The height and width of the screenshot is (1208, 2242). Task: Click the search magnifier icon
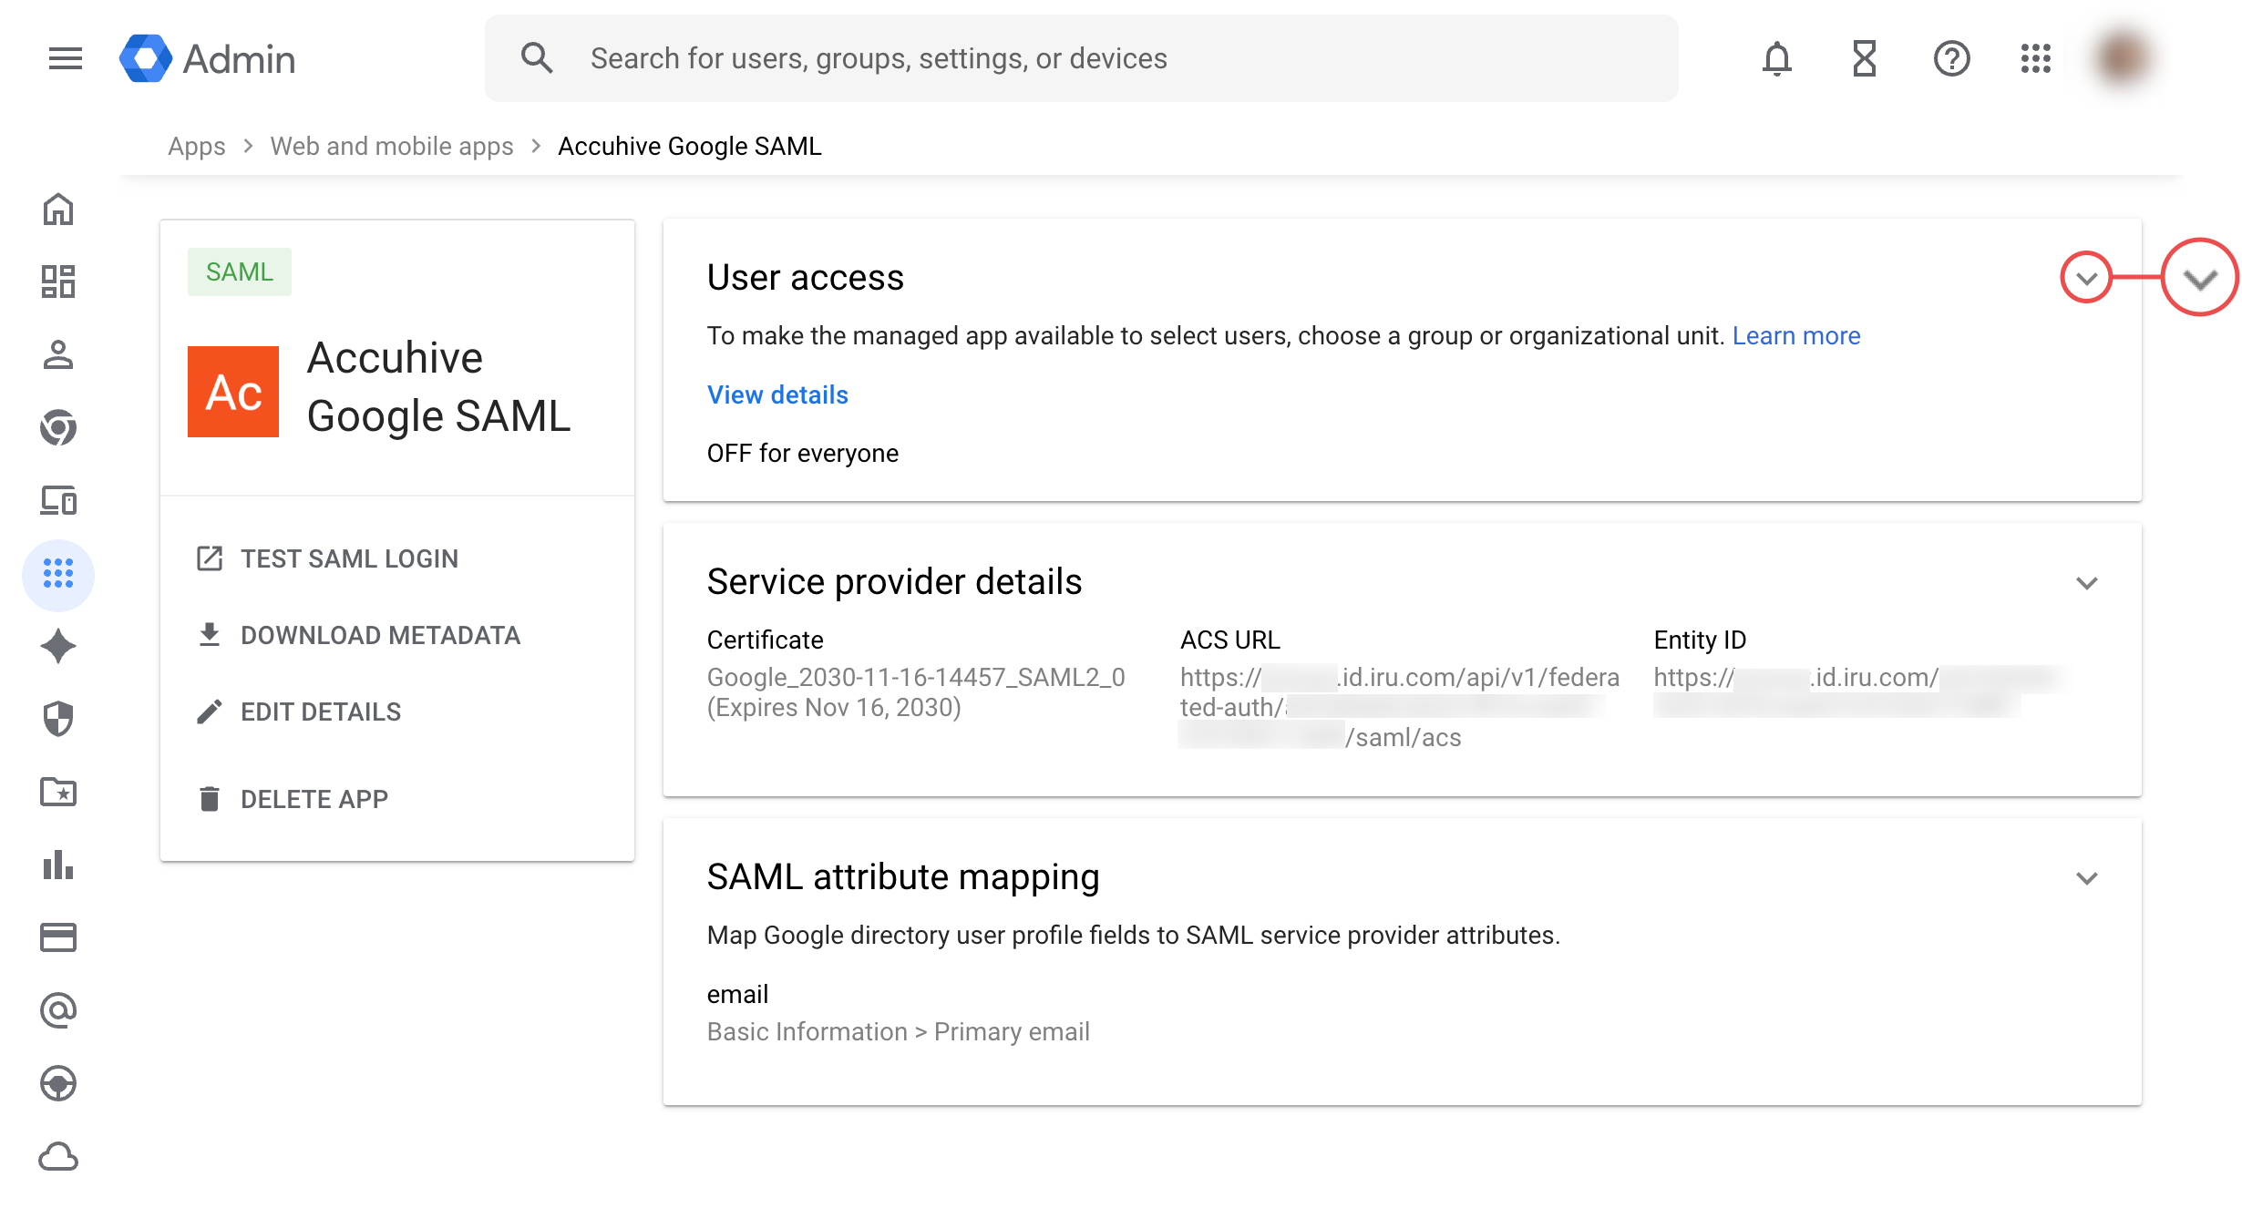click(537, 58)
